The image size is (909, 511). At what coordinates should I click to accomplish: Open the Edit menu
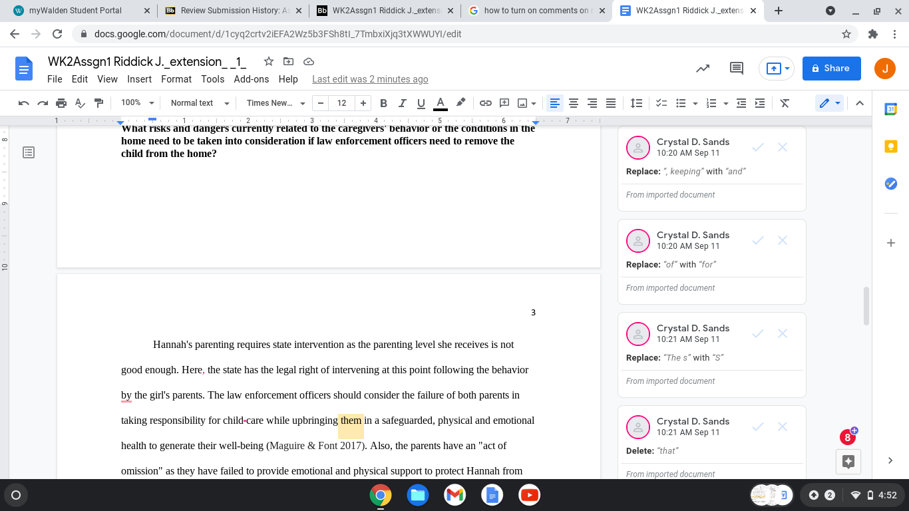(x=80, y=79)
